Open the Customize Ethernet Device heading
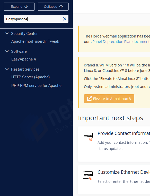The height and width of the screenshot is (196, 150). (x=124, y=172)
